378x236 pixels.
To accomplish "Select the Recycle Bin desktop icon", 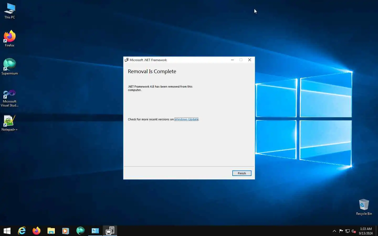I will (364, 207).
